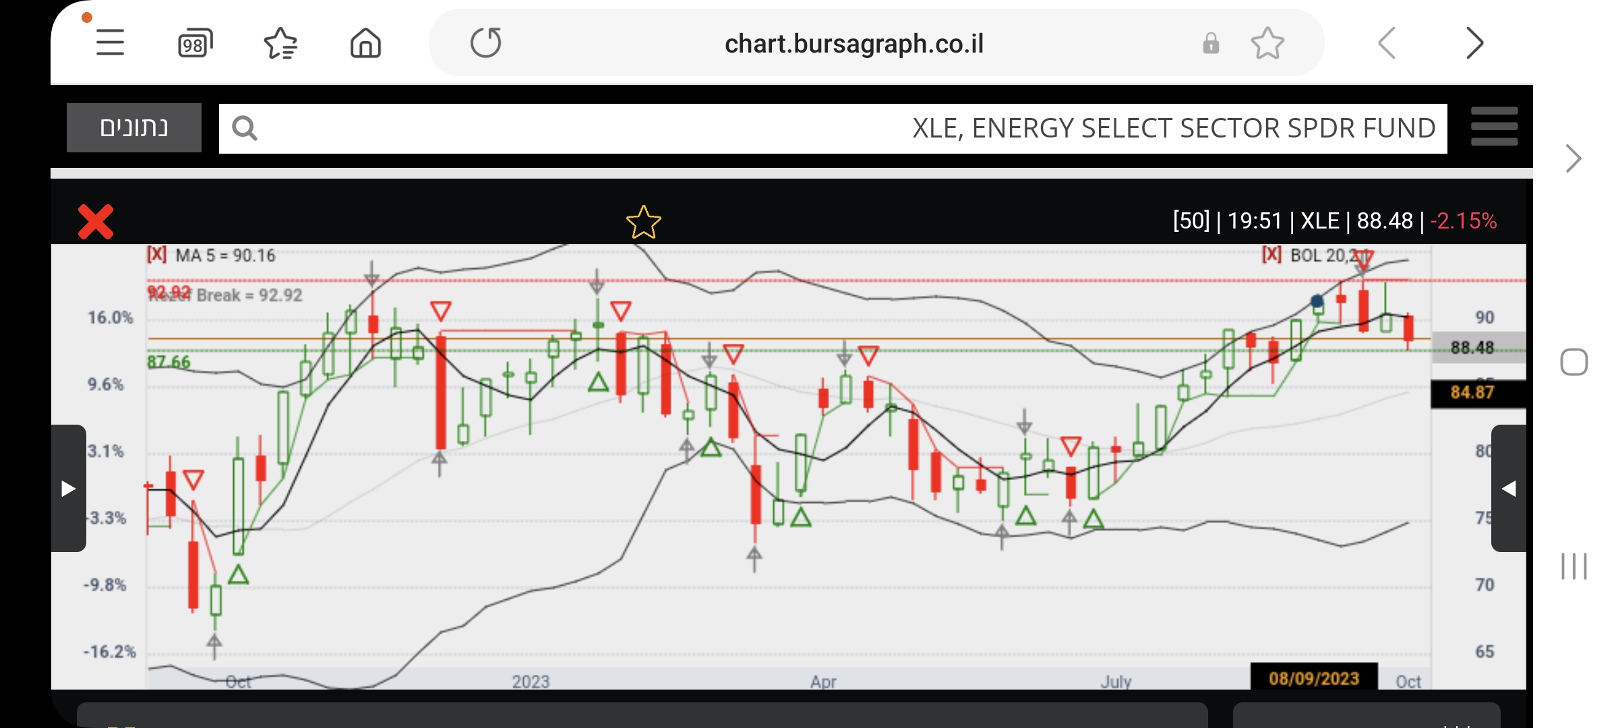Open the tabs counter showing 98
Image resolution: width=1618 pixels, height=728 pixels.
click(x=195, y=44)
